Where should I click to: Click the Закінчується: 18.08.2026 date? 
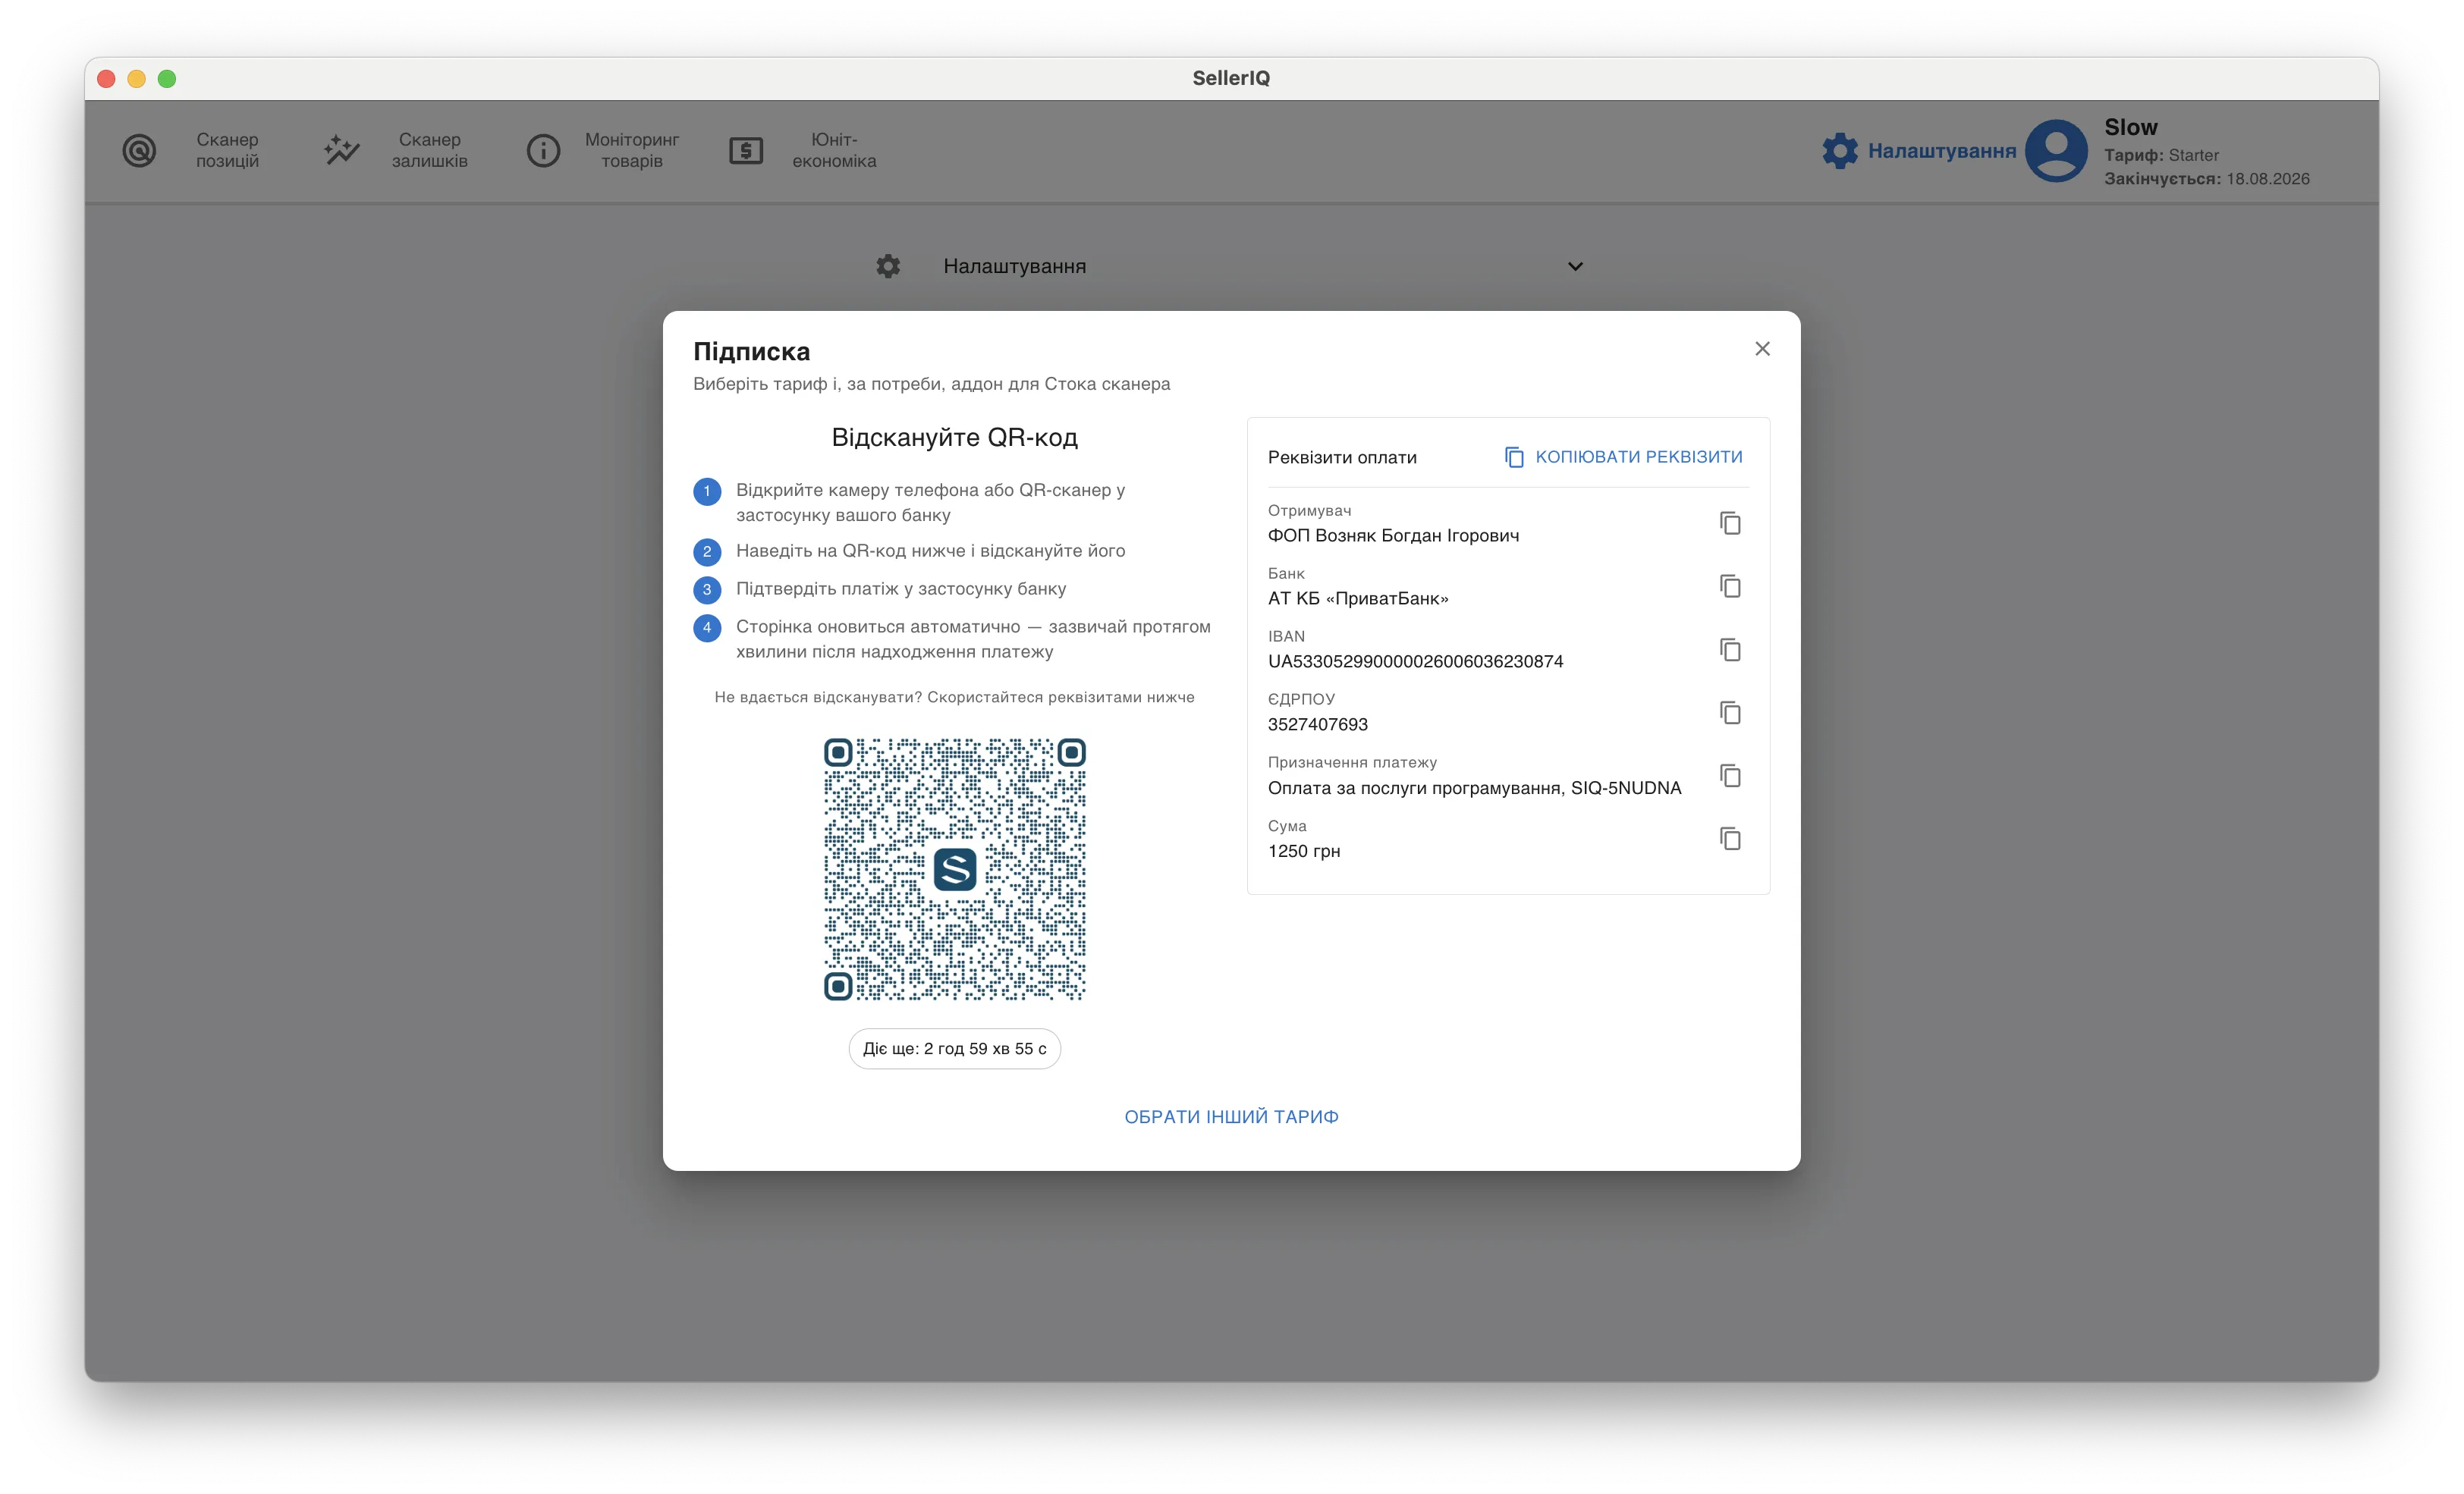(2207, 179)
